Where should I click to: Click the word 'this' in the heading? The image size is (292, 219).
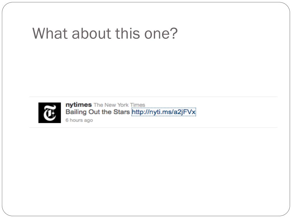click(127, 33)
